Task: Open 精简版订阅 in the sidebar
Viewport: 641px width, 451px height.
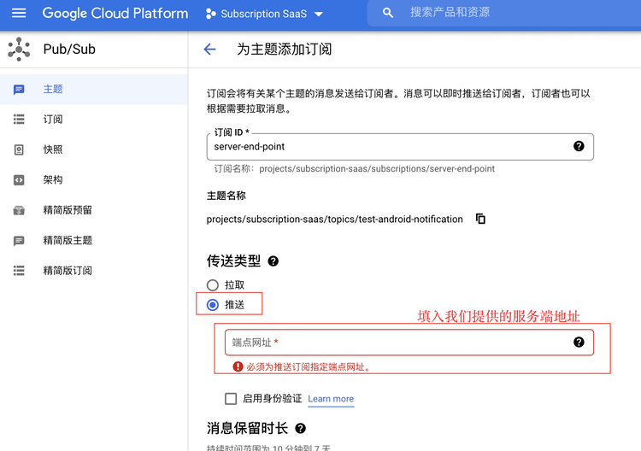Action: (94, 271)
